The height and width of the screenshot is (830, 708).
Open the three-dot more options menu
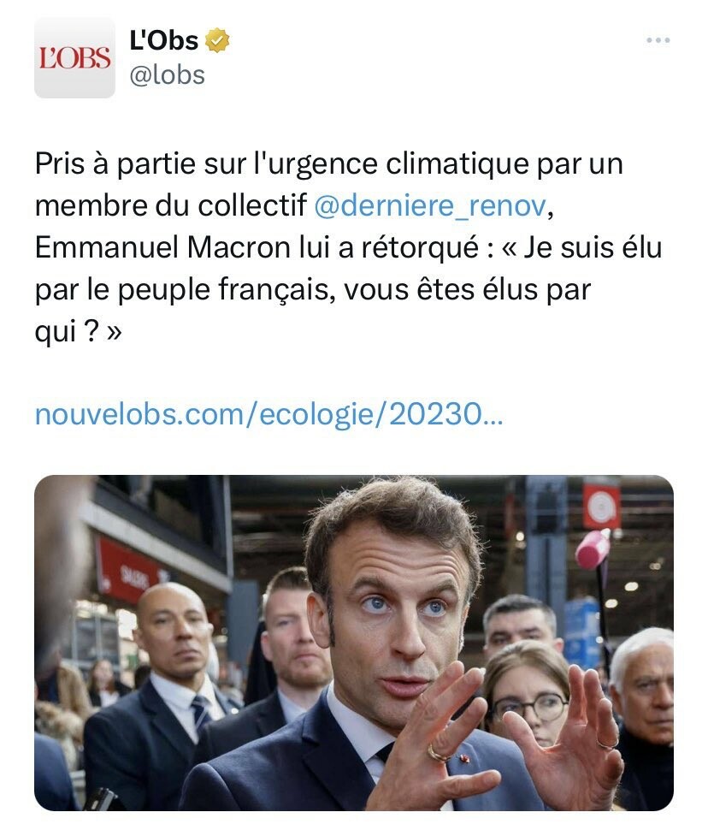pos(658,40)
